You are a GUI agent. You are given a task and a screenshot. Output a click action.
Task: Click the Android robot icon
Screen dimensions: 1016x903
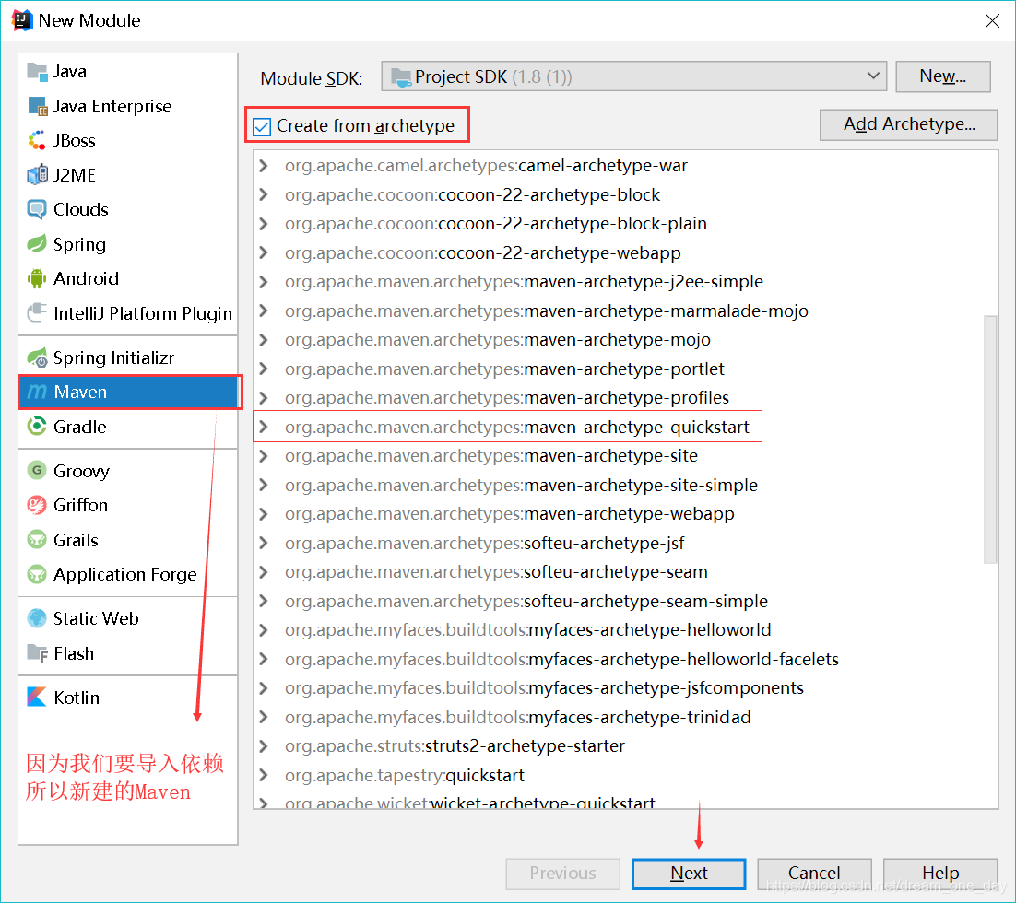(37, 278)
